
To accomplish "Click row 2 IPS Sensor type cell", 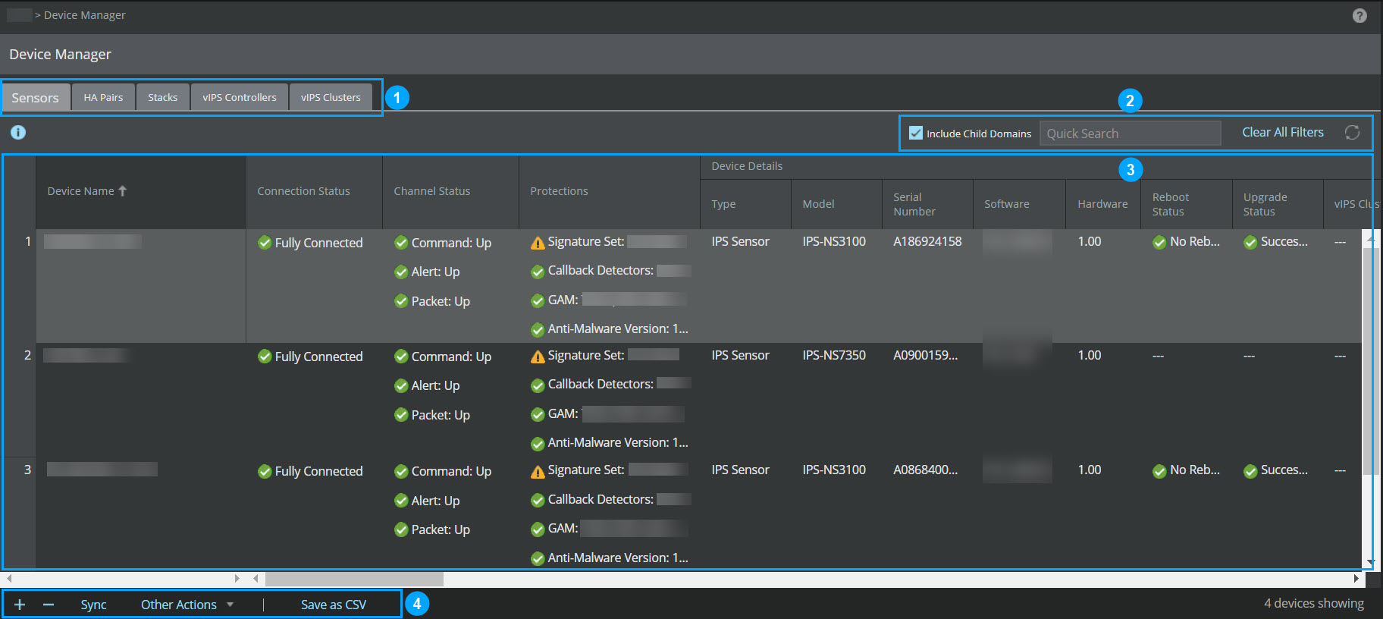I will click(x=740, y=355).
